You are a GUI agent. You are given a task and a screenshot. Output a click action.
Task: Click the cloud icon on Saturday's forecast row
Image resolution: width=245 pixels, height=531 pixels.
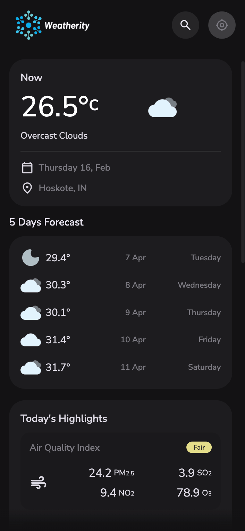(31, 367)
